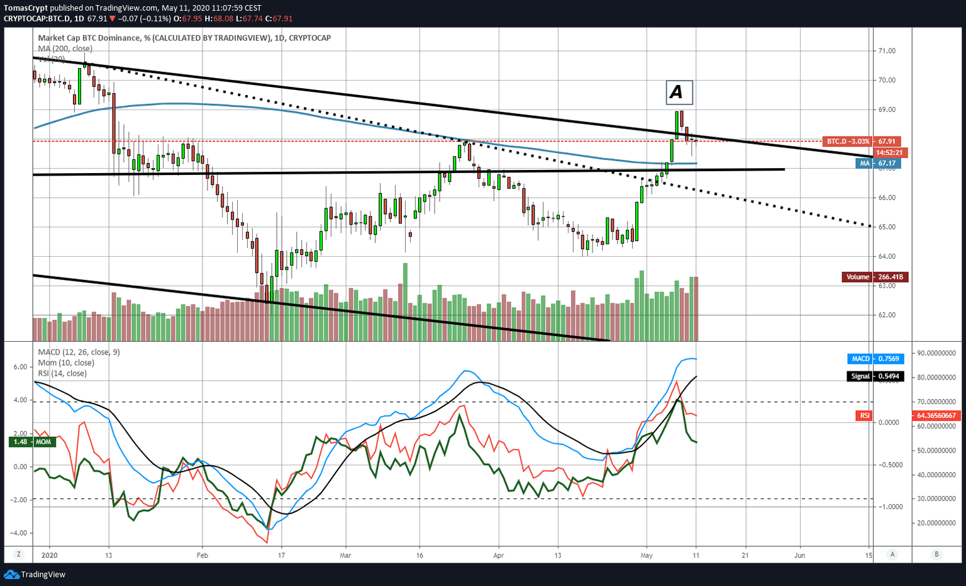Click the Volume 266.41B label
The image size is (966, 586).
tap(875, 277)
